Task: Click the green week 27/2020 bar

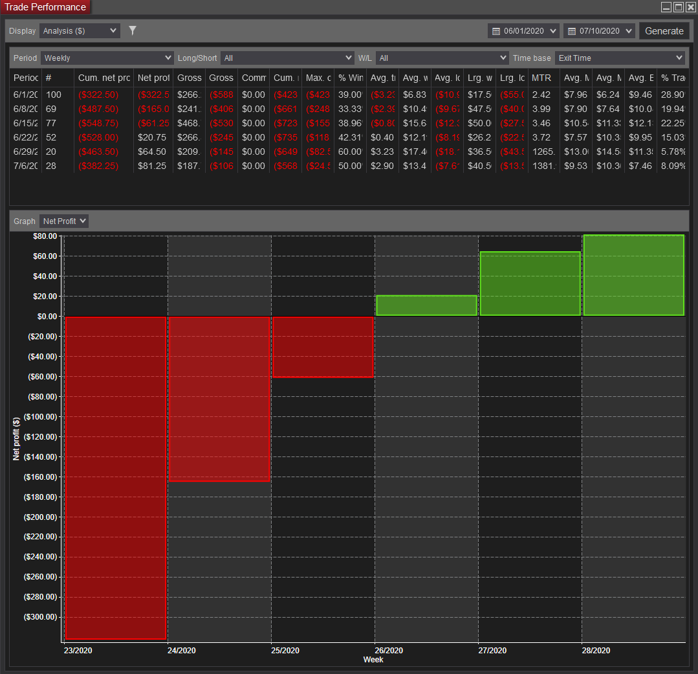Action: point(530,284)
